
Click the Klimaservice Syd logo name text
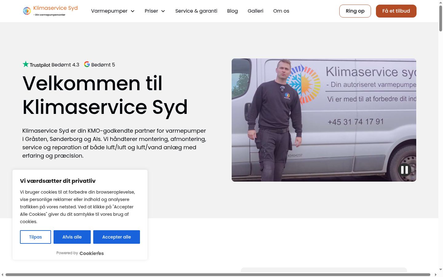55,8
